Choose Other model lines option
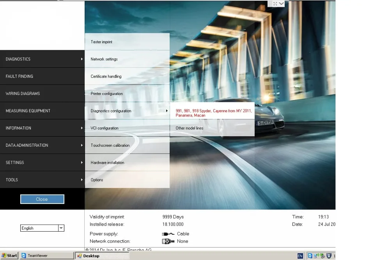This screenshot has height=260, width=390. pos(212,128)
